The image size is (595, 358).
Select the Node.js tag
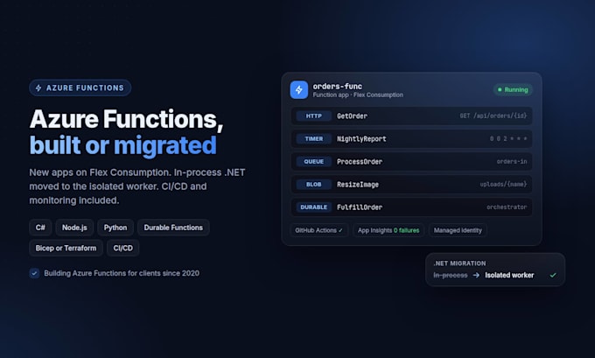click(x=74, y=228)
